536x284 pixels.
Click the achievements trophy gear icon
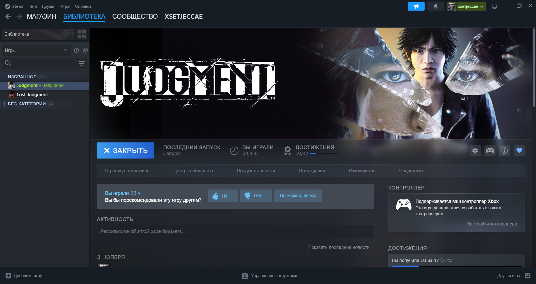288,151
